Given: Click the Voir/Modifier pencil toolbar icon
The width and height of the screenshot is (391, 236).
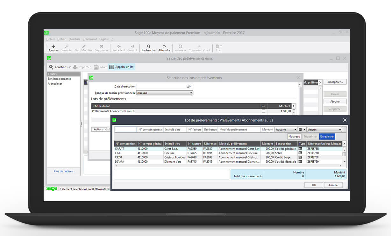Looking at the screenshot, I should [84, 46].
